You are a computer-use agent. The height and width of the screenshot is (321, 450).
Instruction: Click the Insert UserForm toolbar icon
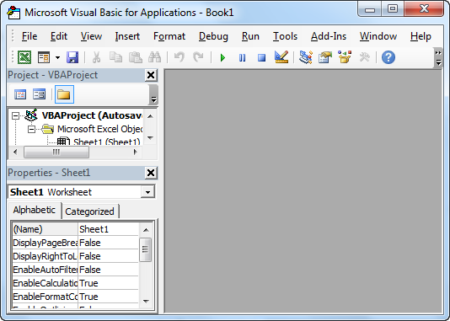click(x=44, y=57)
